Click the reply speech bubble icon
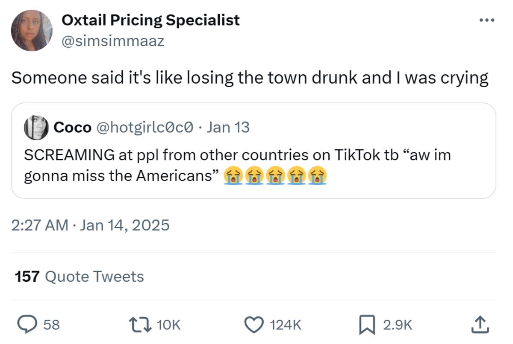Screen dimensions: 513x344 click(x=29, y=325)
